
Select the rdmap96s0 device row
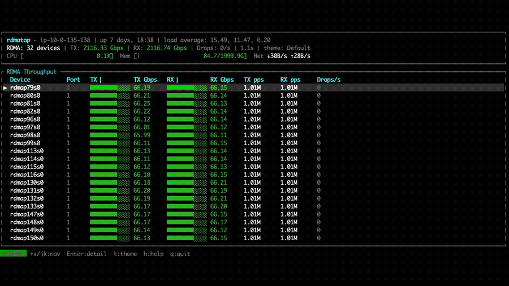(x=253, y=119)
